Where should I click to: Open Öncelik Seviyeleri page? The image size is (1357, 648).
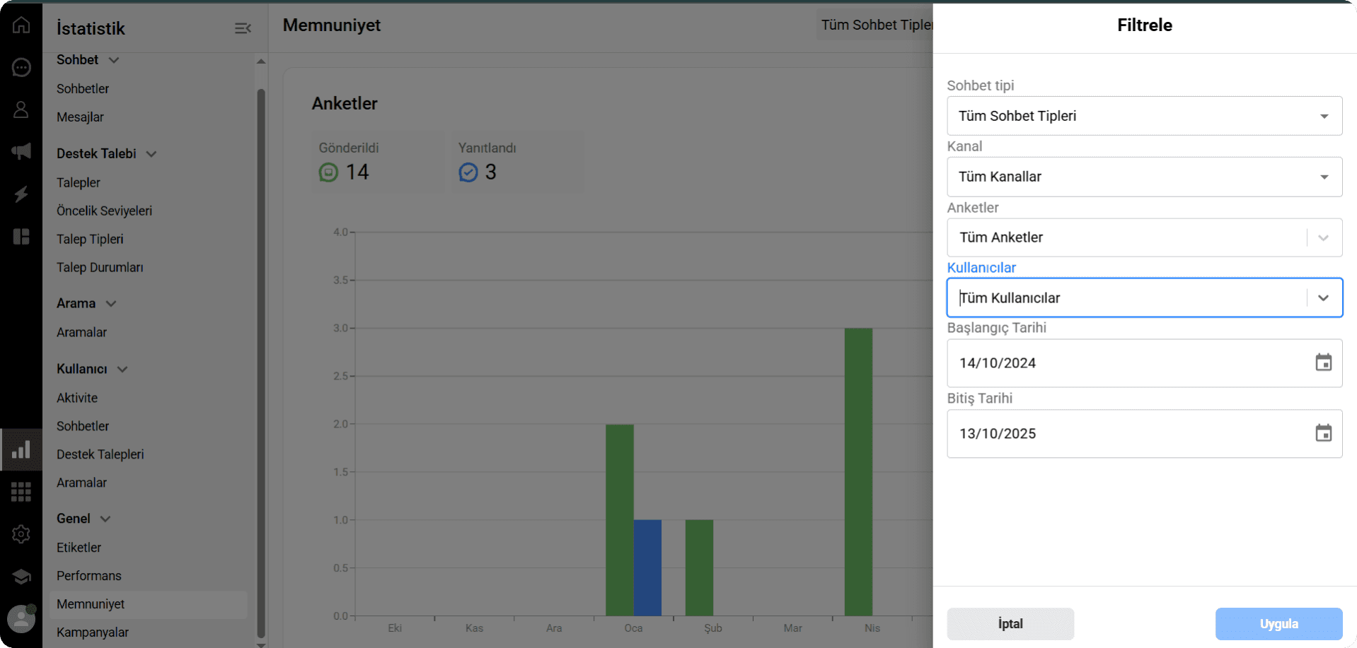click(104, 211)
